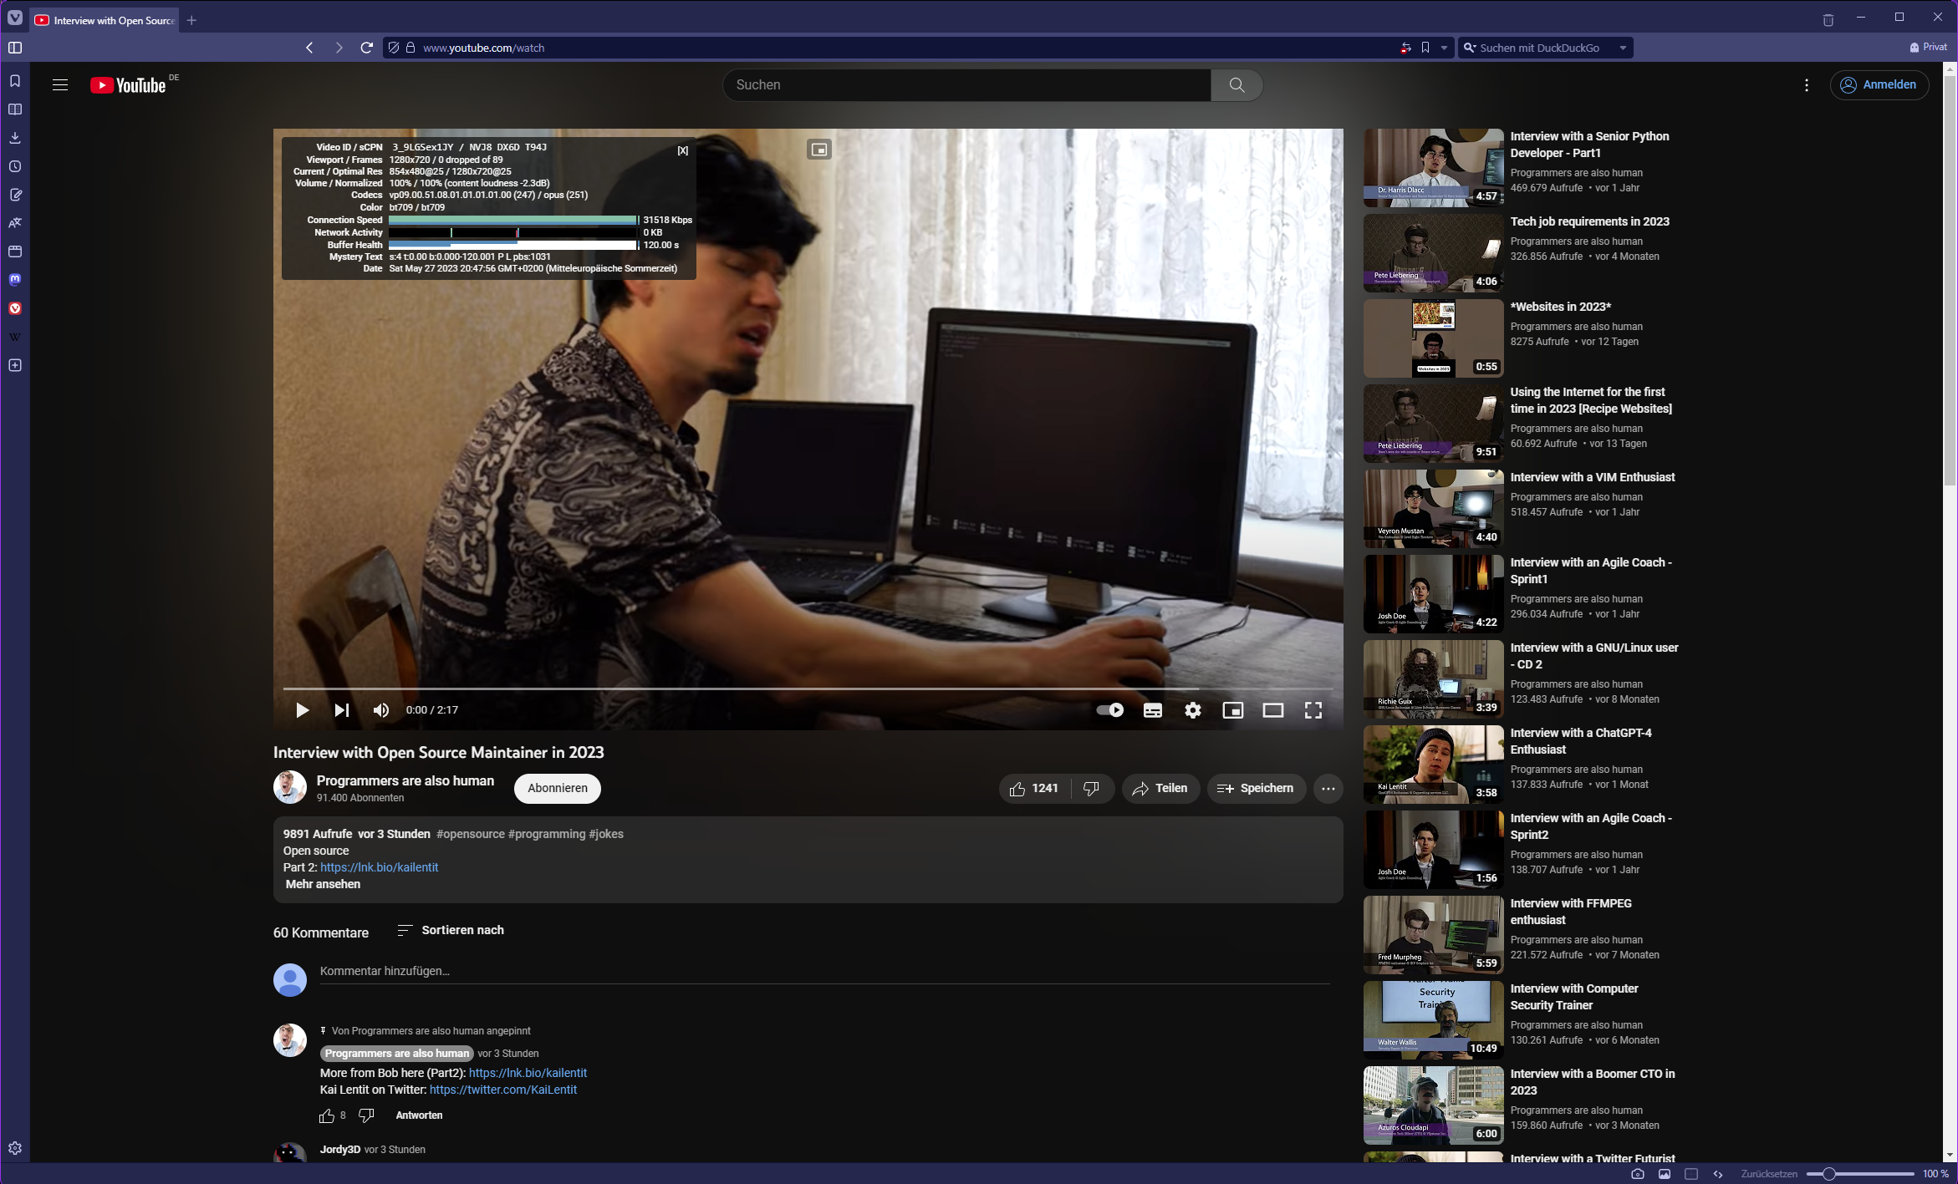Expand the search engine dropdown arrow

1623,48
